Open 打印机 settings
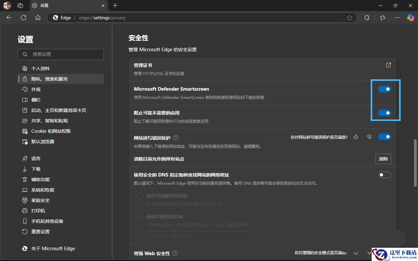 61,211
